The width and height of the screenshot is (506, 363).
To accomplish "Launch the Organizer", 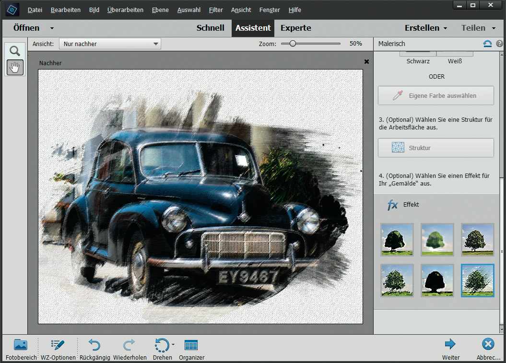I will coord(191,345).
